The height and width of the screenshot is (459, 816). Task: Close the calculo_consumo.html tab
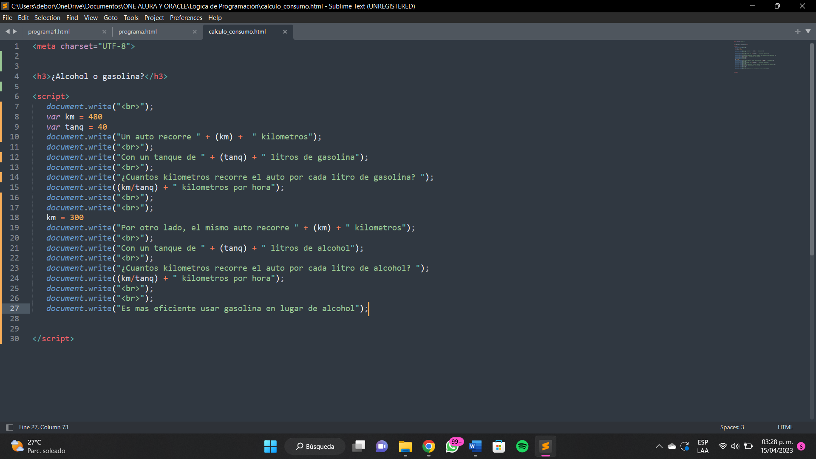285,32
